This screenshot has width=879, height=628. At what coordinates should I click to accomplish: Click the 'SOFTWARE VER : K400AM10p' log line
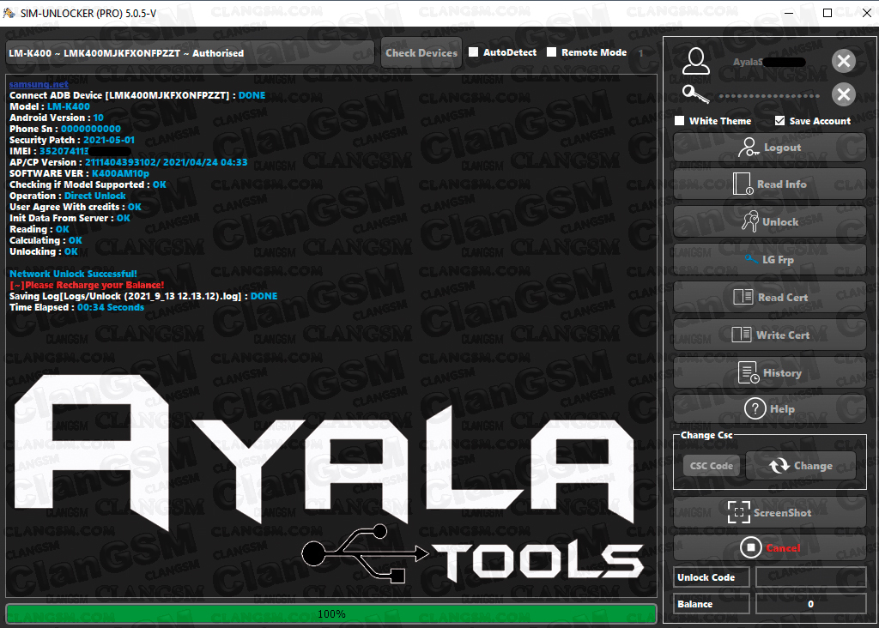pyautogui.click(x=79, y=173)
